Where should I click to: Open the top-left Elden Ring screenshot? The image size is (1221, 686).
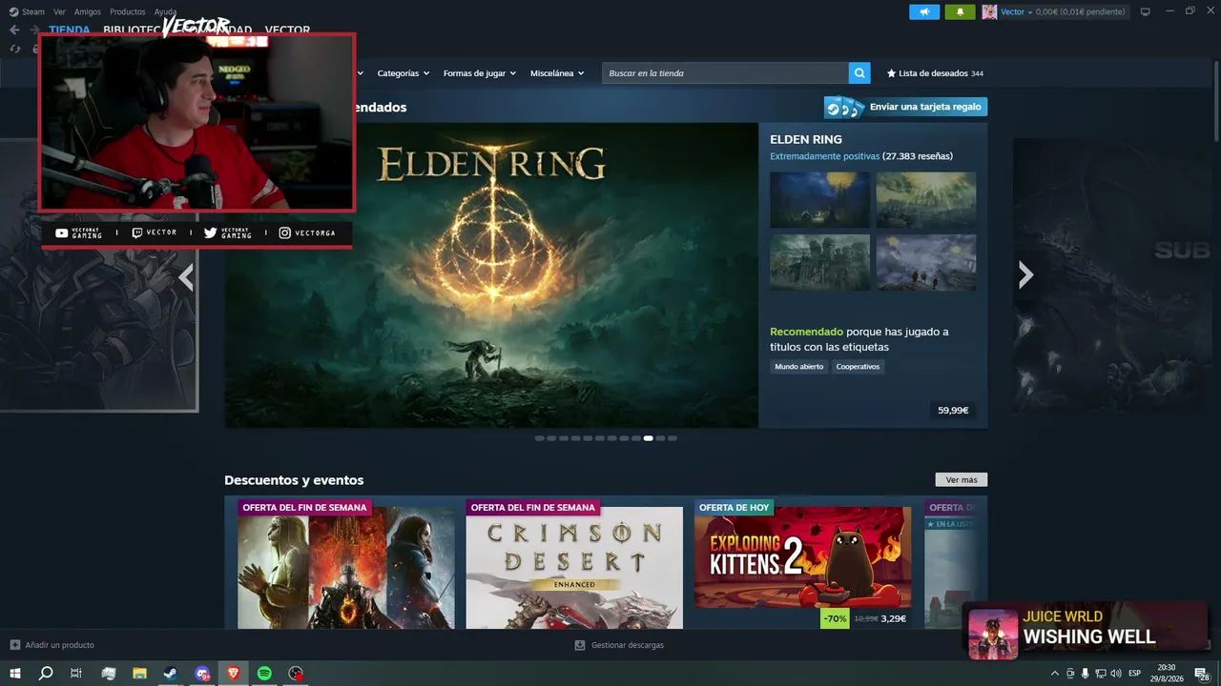[x=820, y=200]
